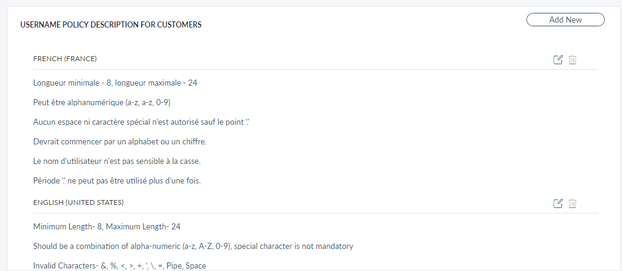Click the Username Policy Description for Customers title
This screenshot has height=271, width=622.
[111, 25]
